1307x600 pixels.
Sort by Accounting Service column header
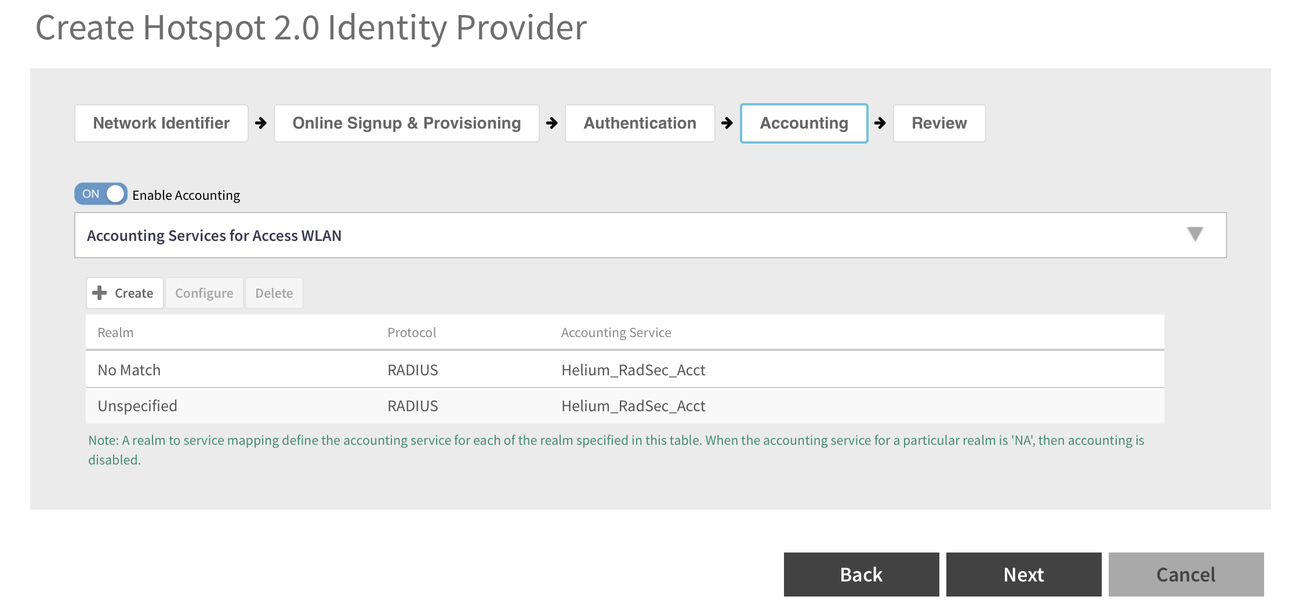tap(616, 332)
